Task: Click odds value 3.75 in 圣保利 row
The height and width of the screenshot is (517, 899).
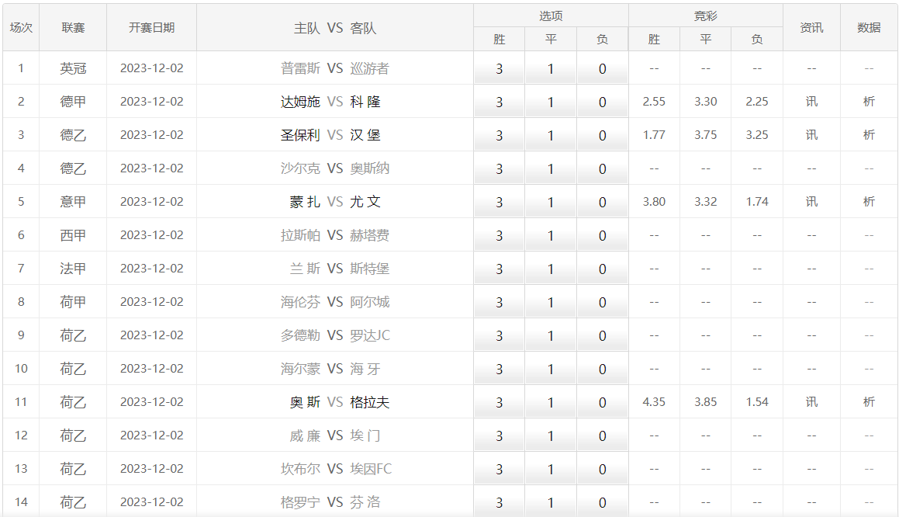Action: 706,135
